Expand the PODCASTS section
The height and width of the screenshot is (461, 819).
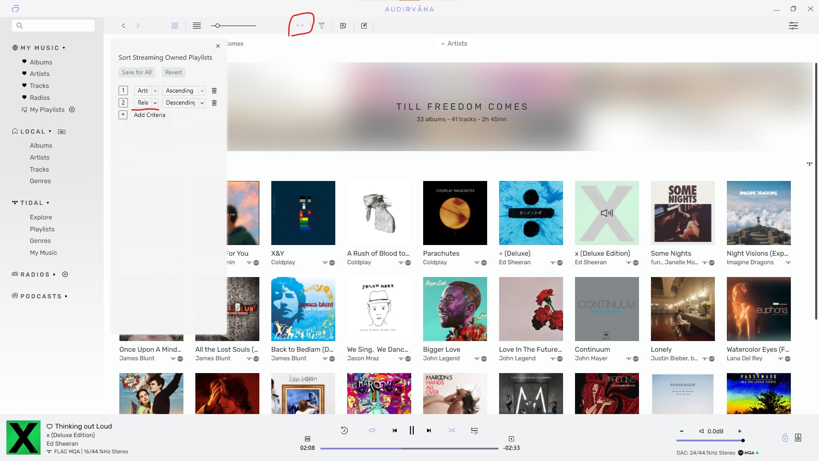pos(66,296)
